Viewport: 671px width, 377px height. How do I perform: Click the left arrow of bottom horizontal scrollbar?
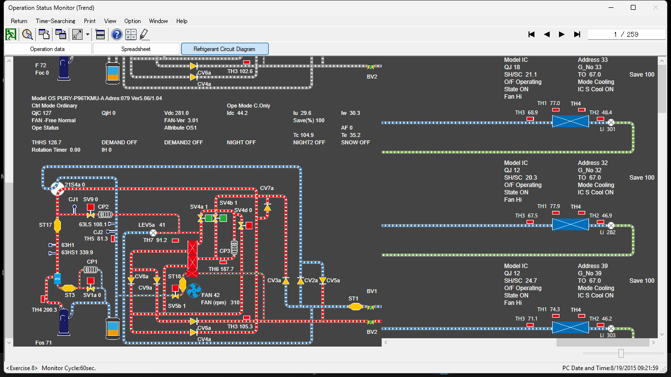point(386,342)
